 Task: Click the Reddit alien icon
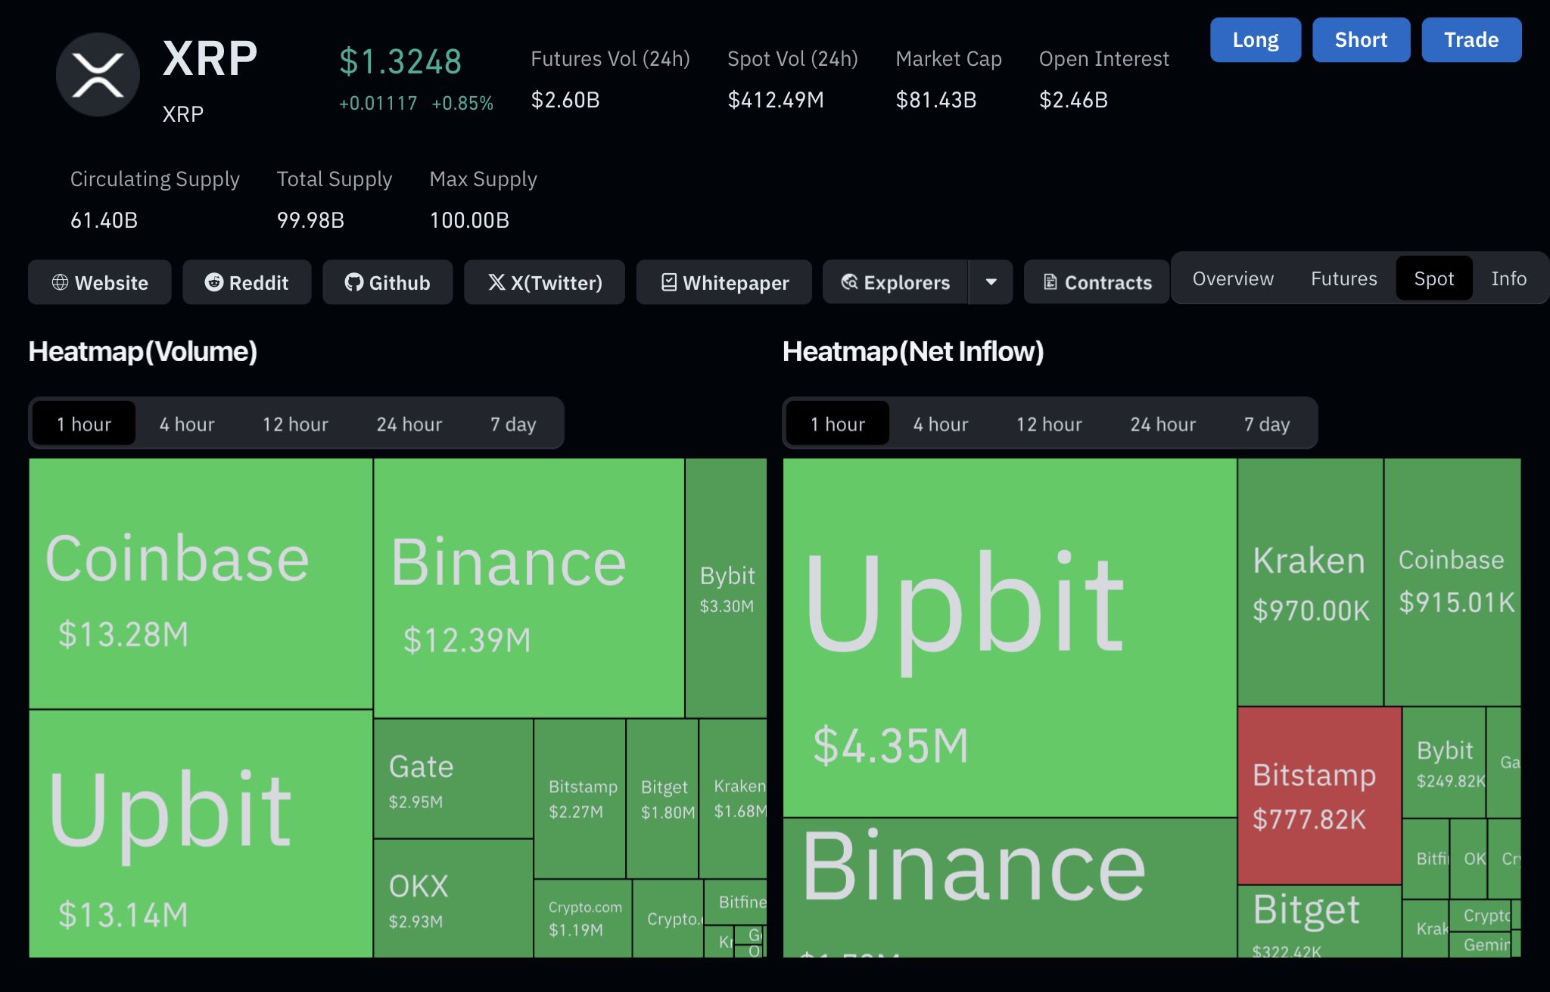pyautogui.click(x=214, y=282)
